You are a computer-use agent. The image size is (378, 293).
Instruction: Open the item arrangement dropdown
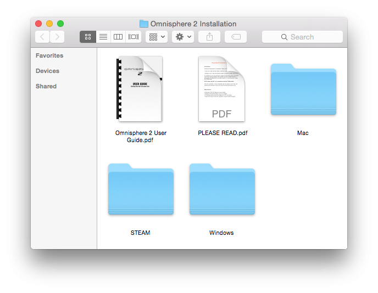pyautogui.click(x=157, y=37)
